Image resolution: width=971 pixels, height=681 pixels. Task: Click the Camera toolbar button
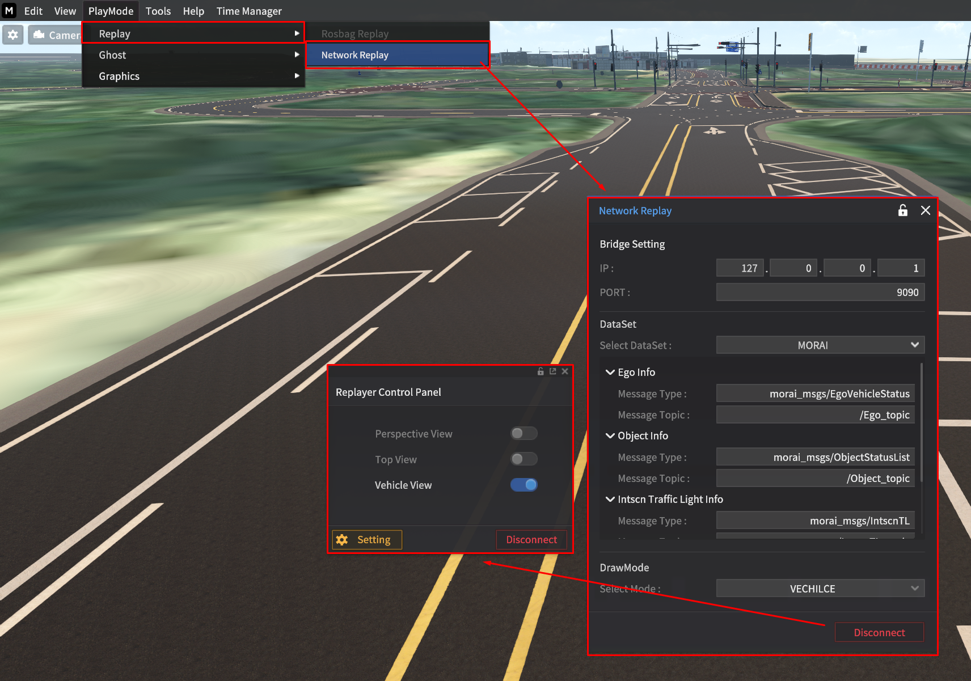click(x=56, y=35)
